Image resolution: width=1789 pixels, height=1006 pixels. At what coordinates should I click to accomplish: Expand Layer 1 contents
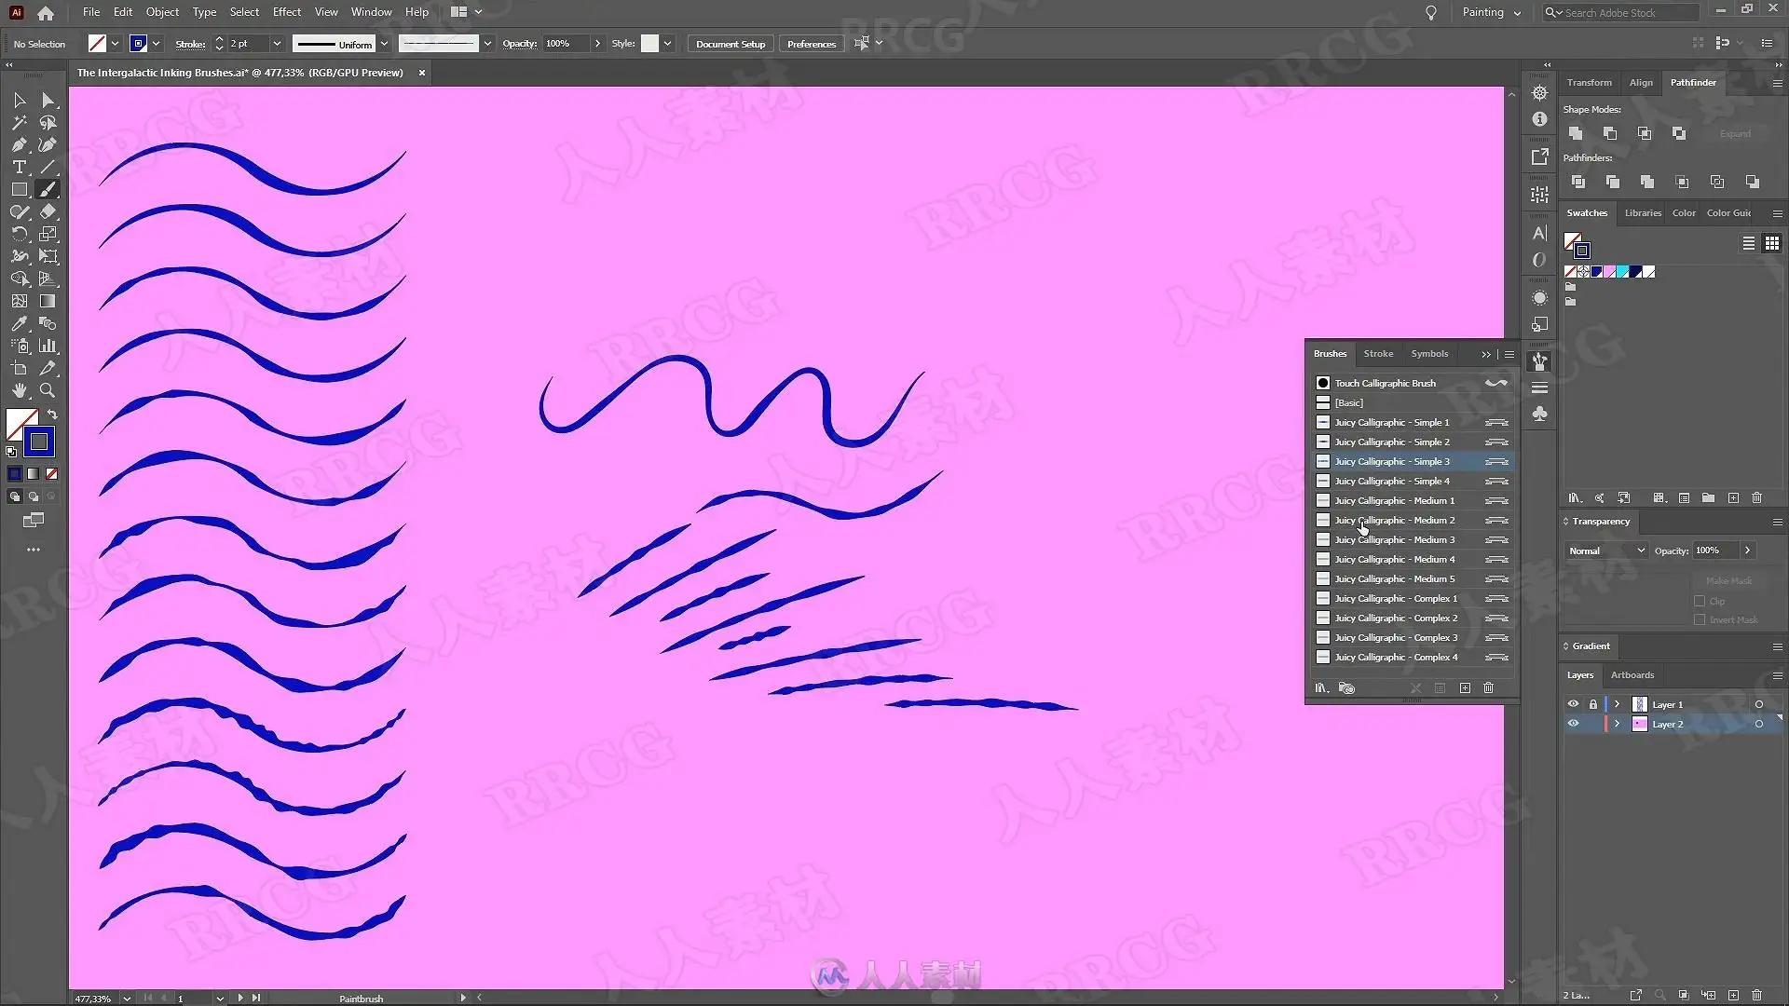(1618, 704)
